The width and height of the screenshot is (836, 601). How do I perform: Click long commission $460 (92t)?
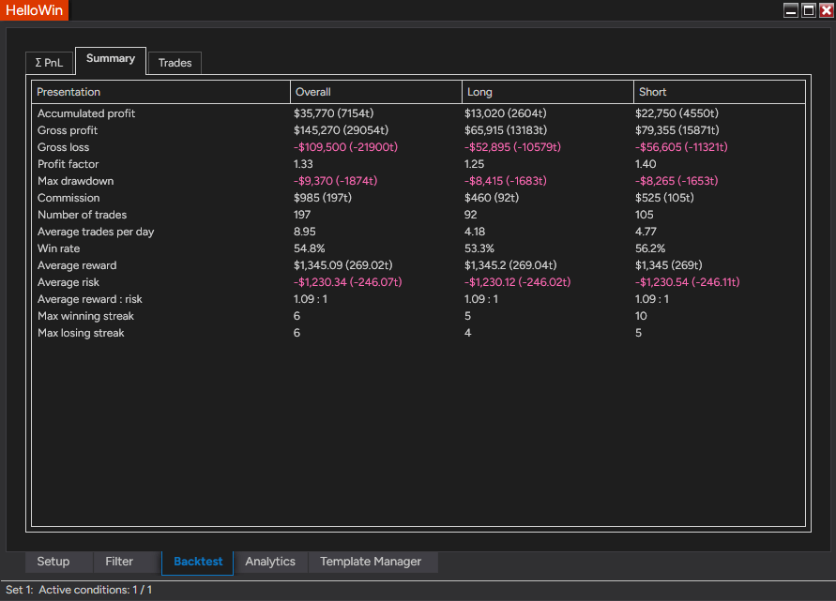click(492, 198)
